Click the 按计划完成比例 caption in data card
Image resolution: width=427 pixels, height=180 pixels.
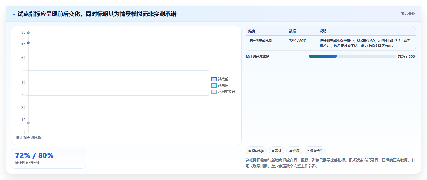[27, 163]
